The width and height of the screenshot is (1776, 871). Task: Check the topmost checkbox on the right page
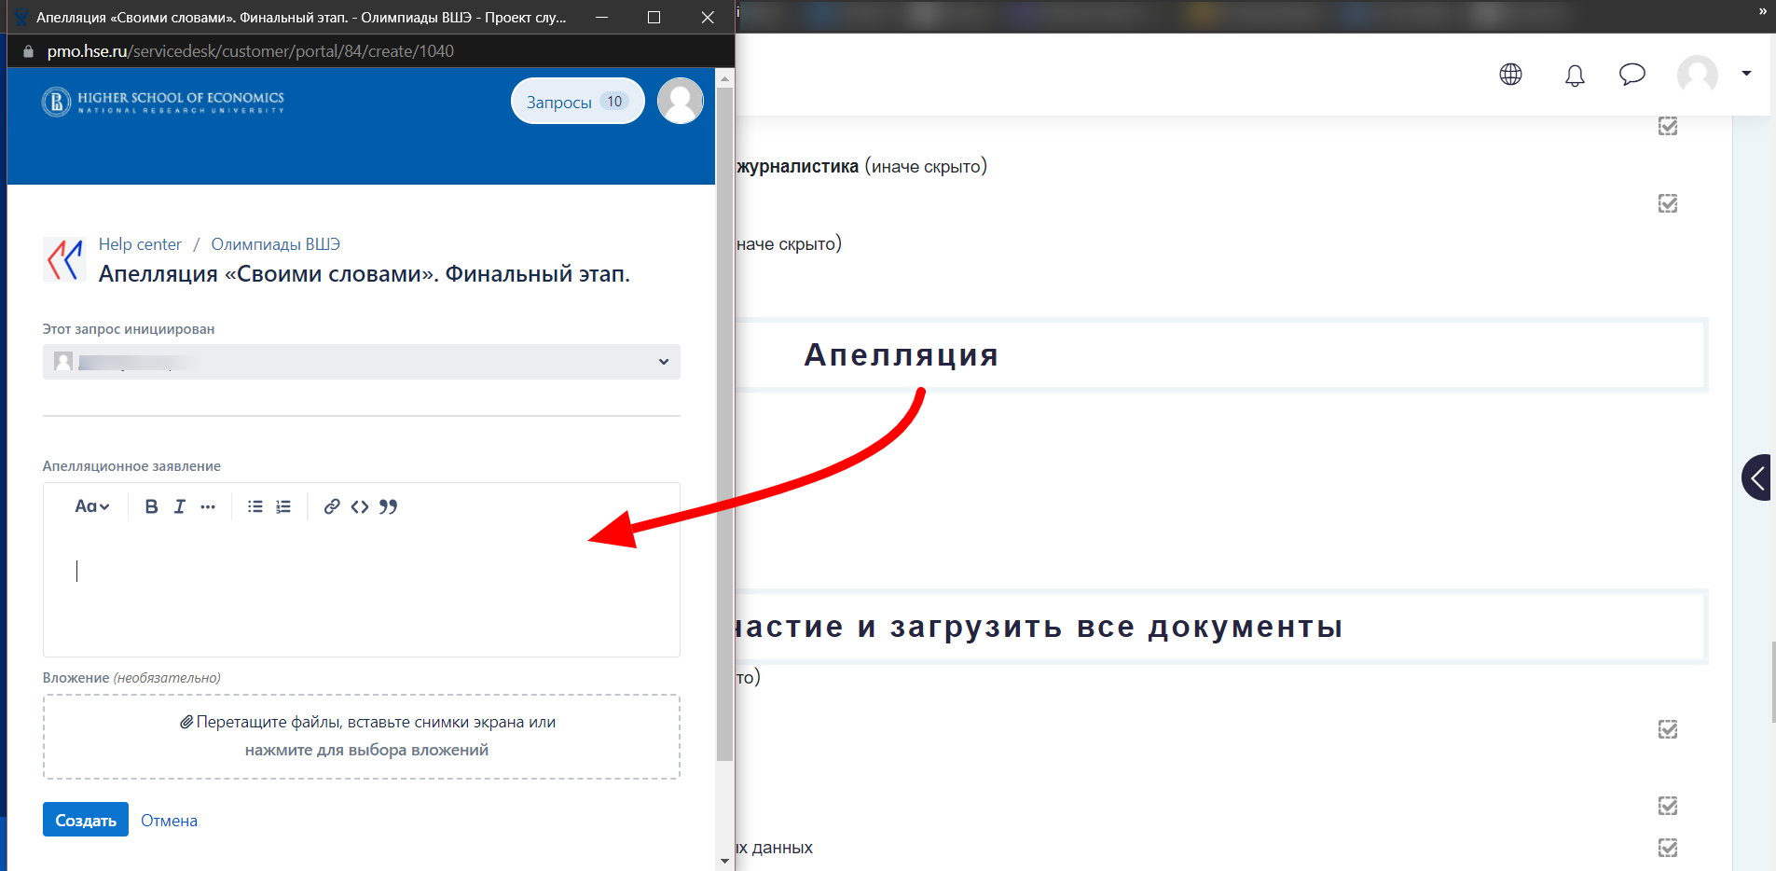pyautogui.click(x=1668, y=127)
